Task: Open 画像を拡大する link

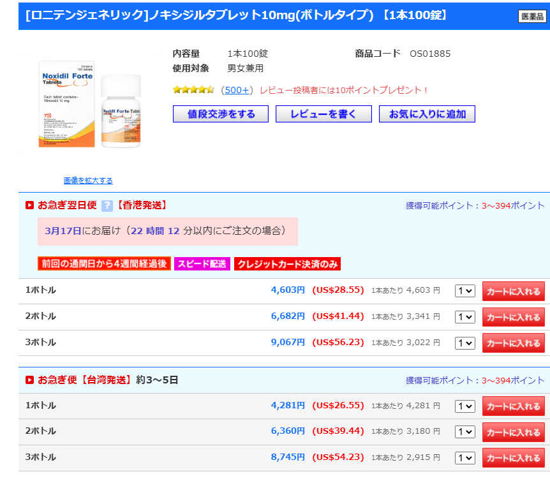Action: tap(88, 181)
